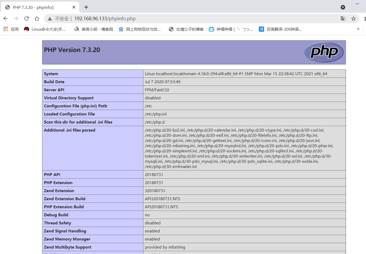Open the 忘情公子的博客 bookmark

coord(186,29)
